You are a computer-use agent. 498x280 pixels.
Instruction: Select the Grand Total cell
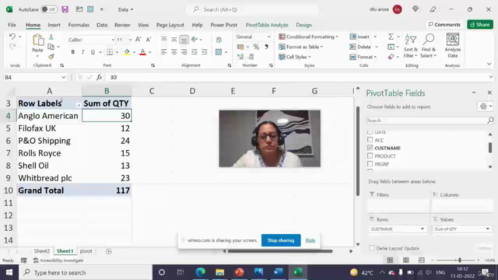click(49, 191)
